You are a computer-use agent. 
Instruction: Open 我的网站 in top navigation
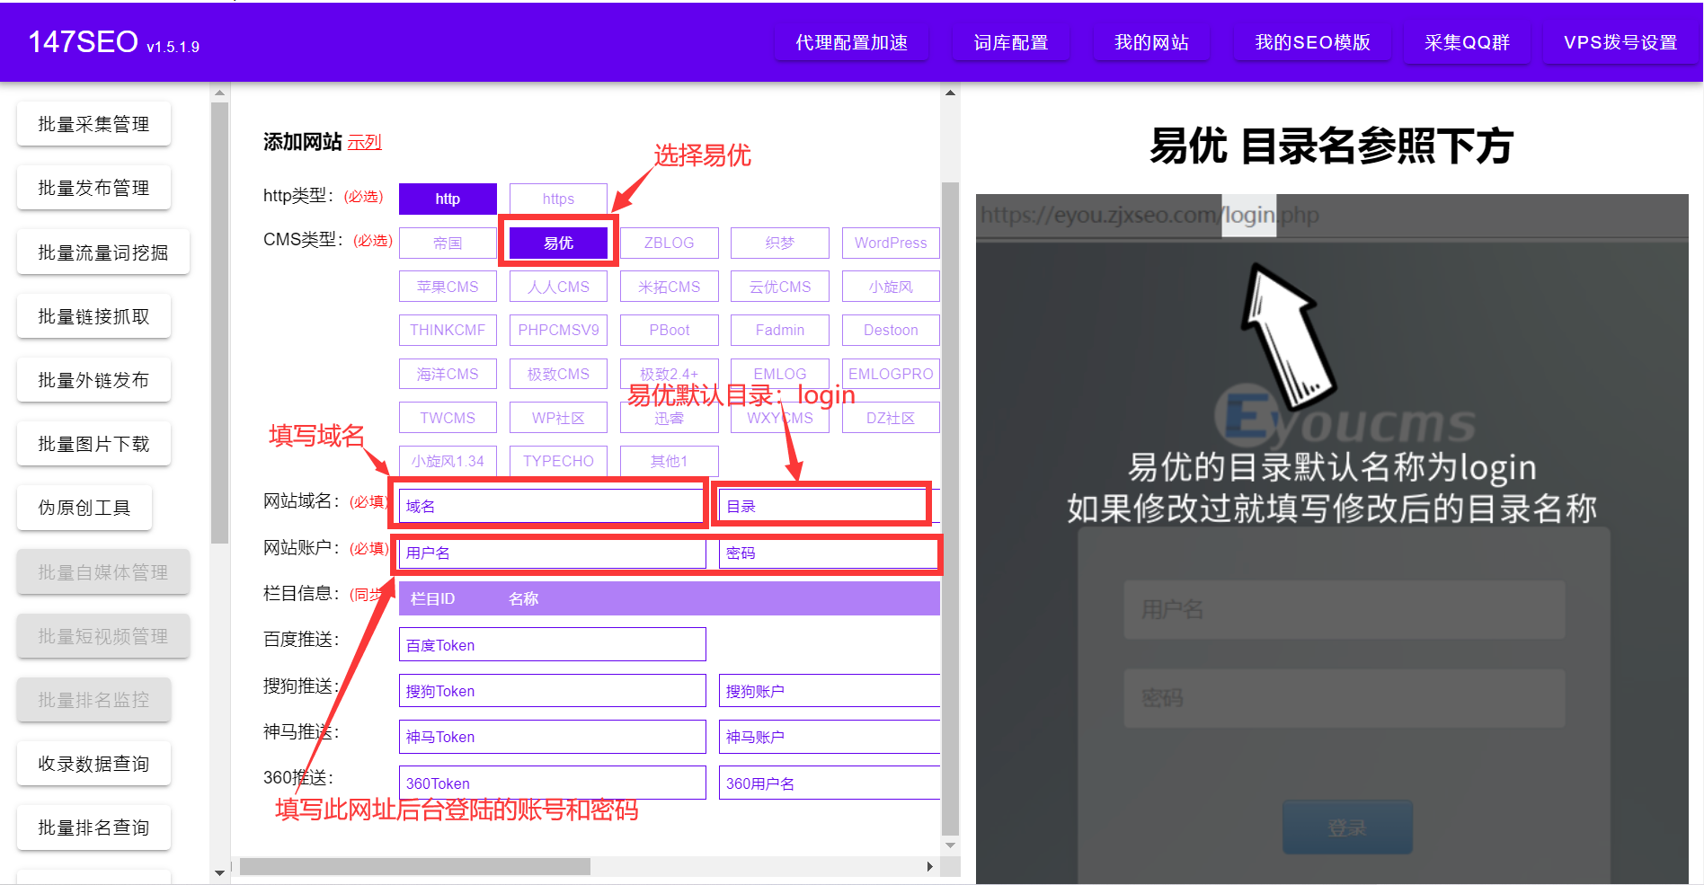(x=1151, y=42)
